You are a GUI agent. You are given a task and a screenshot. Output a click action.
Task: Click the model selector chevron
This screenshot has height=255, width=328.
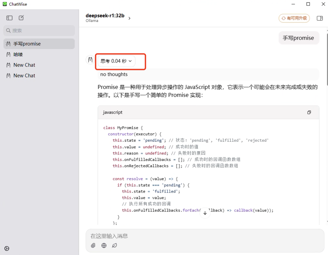[x=129, y=18]
